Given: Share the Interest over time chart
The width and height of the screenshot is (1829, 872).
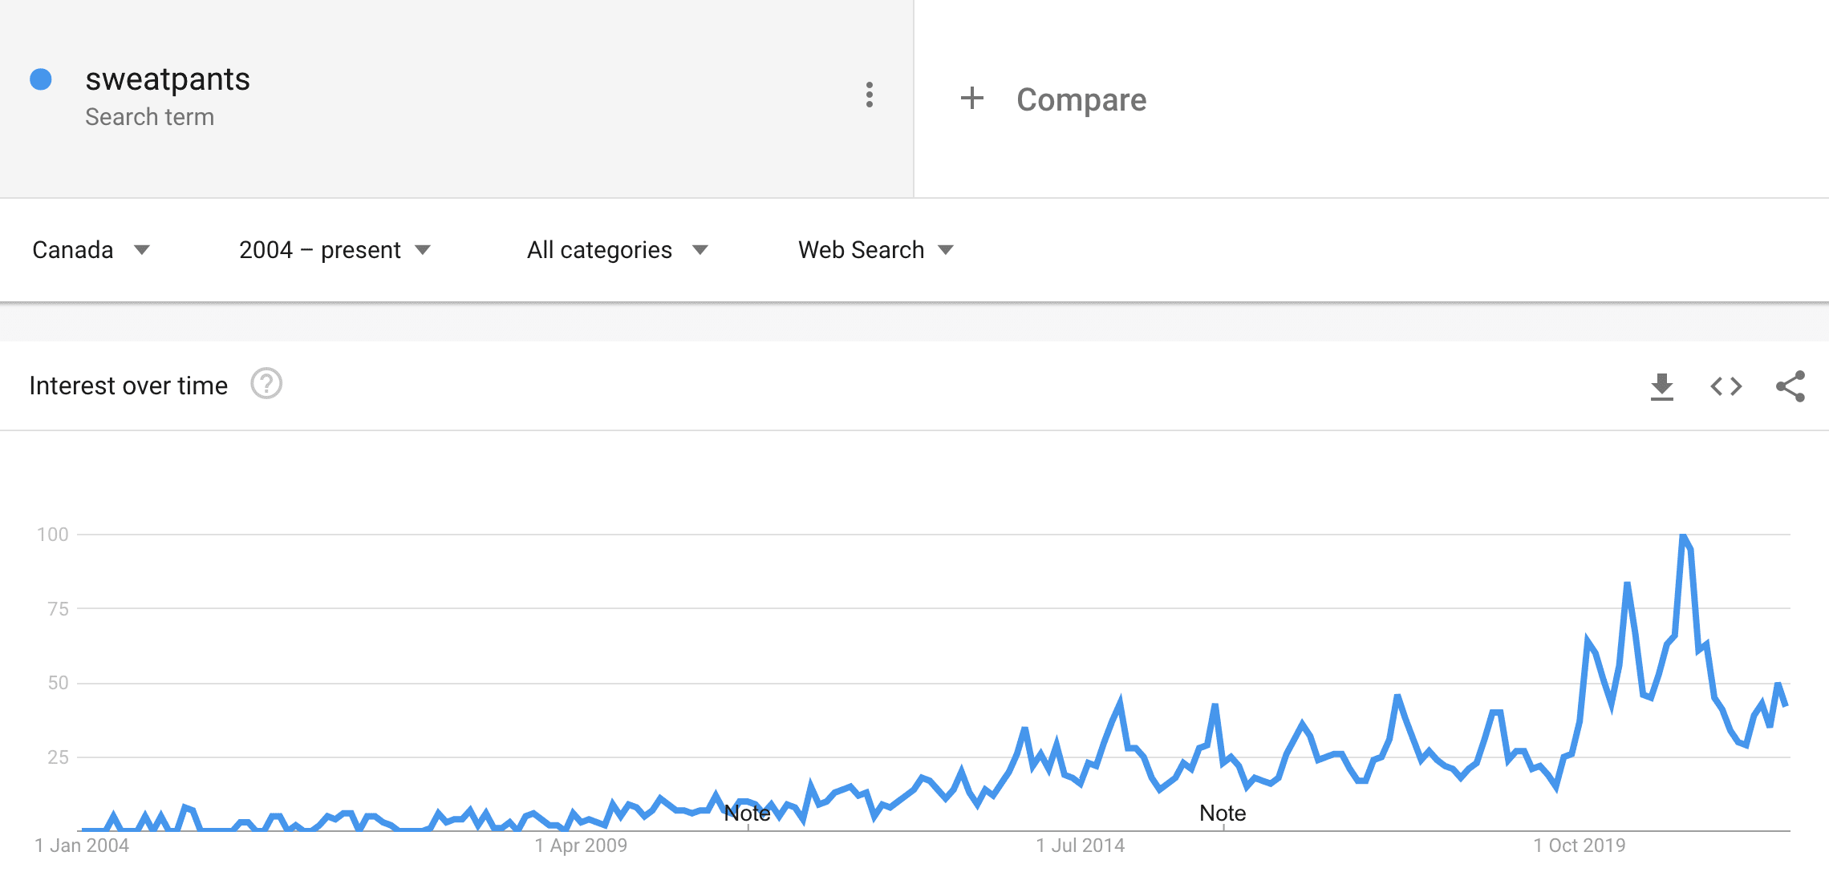Looking at the screenshot, I should coord(1790,386).
